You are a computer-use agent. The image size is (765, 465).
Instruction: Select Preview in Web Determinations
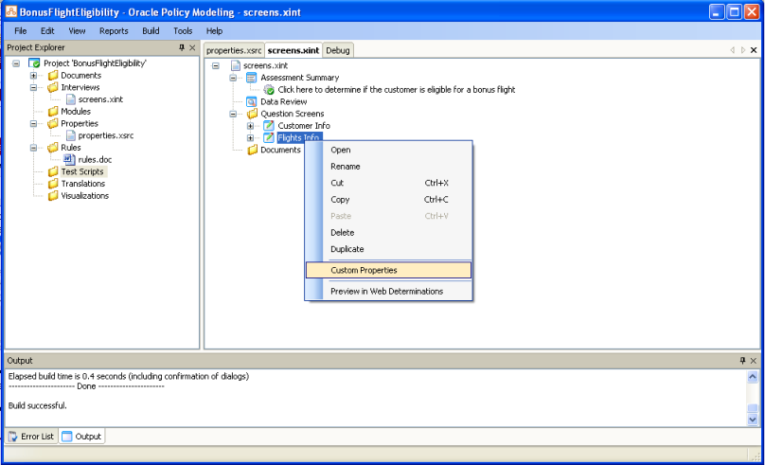pyautogui.click(x=388, y=292)
